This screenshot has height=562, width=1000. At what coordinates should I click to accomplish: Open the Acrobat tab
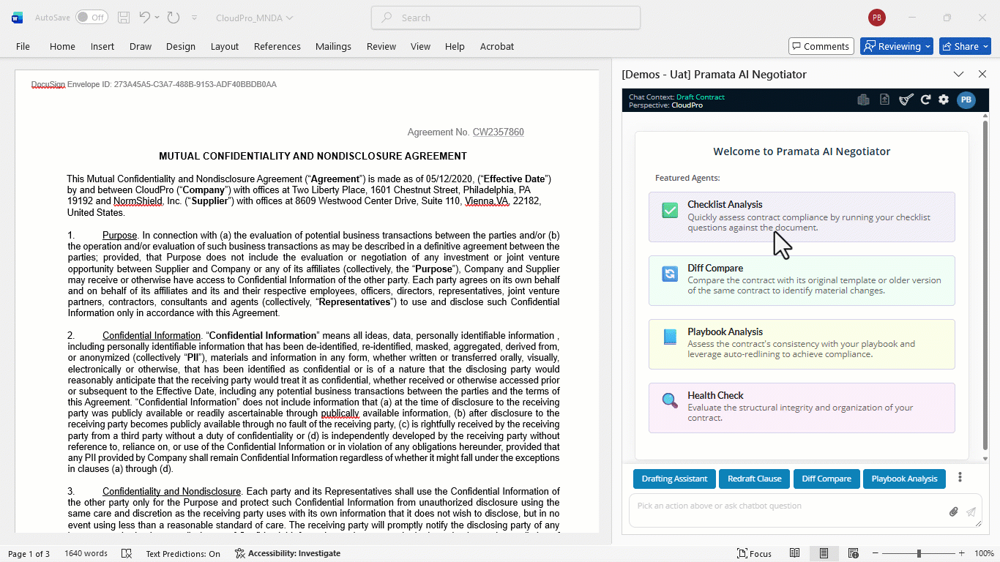click(x=497, y=46)
